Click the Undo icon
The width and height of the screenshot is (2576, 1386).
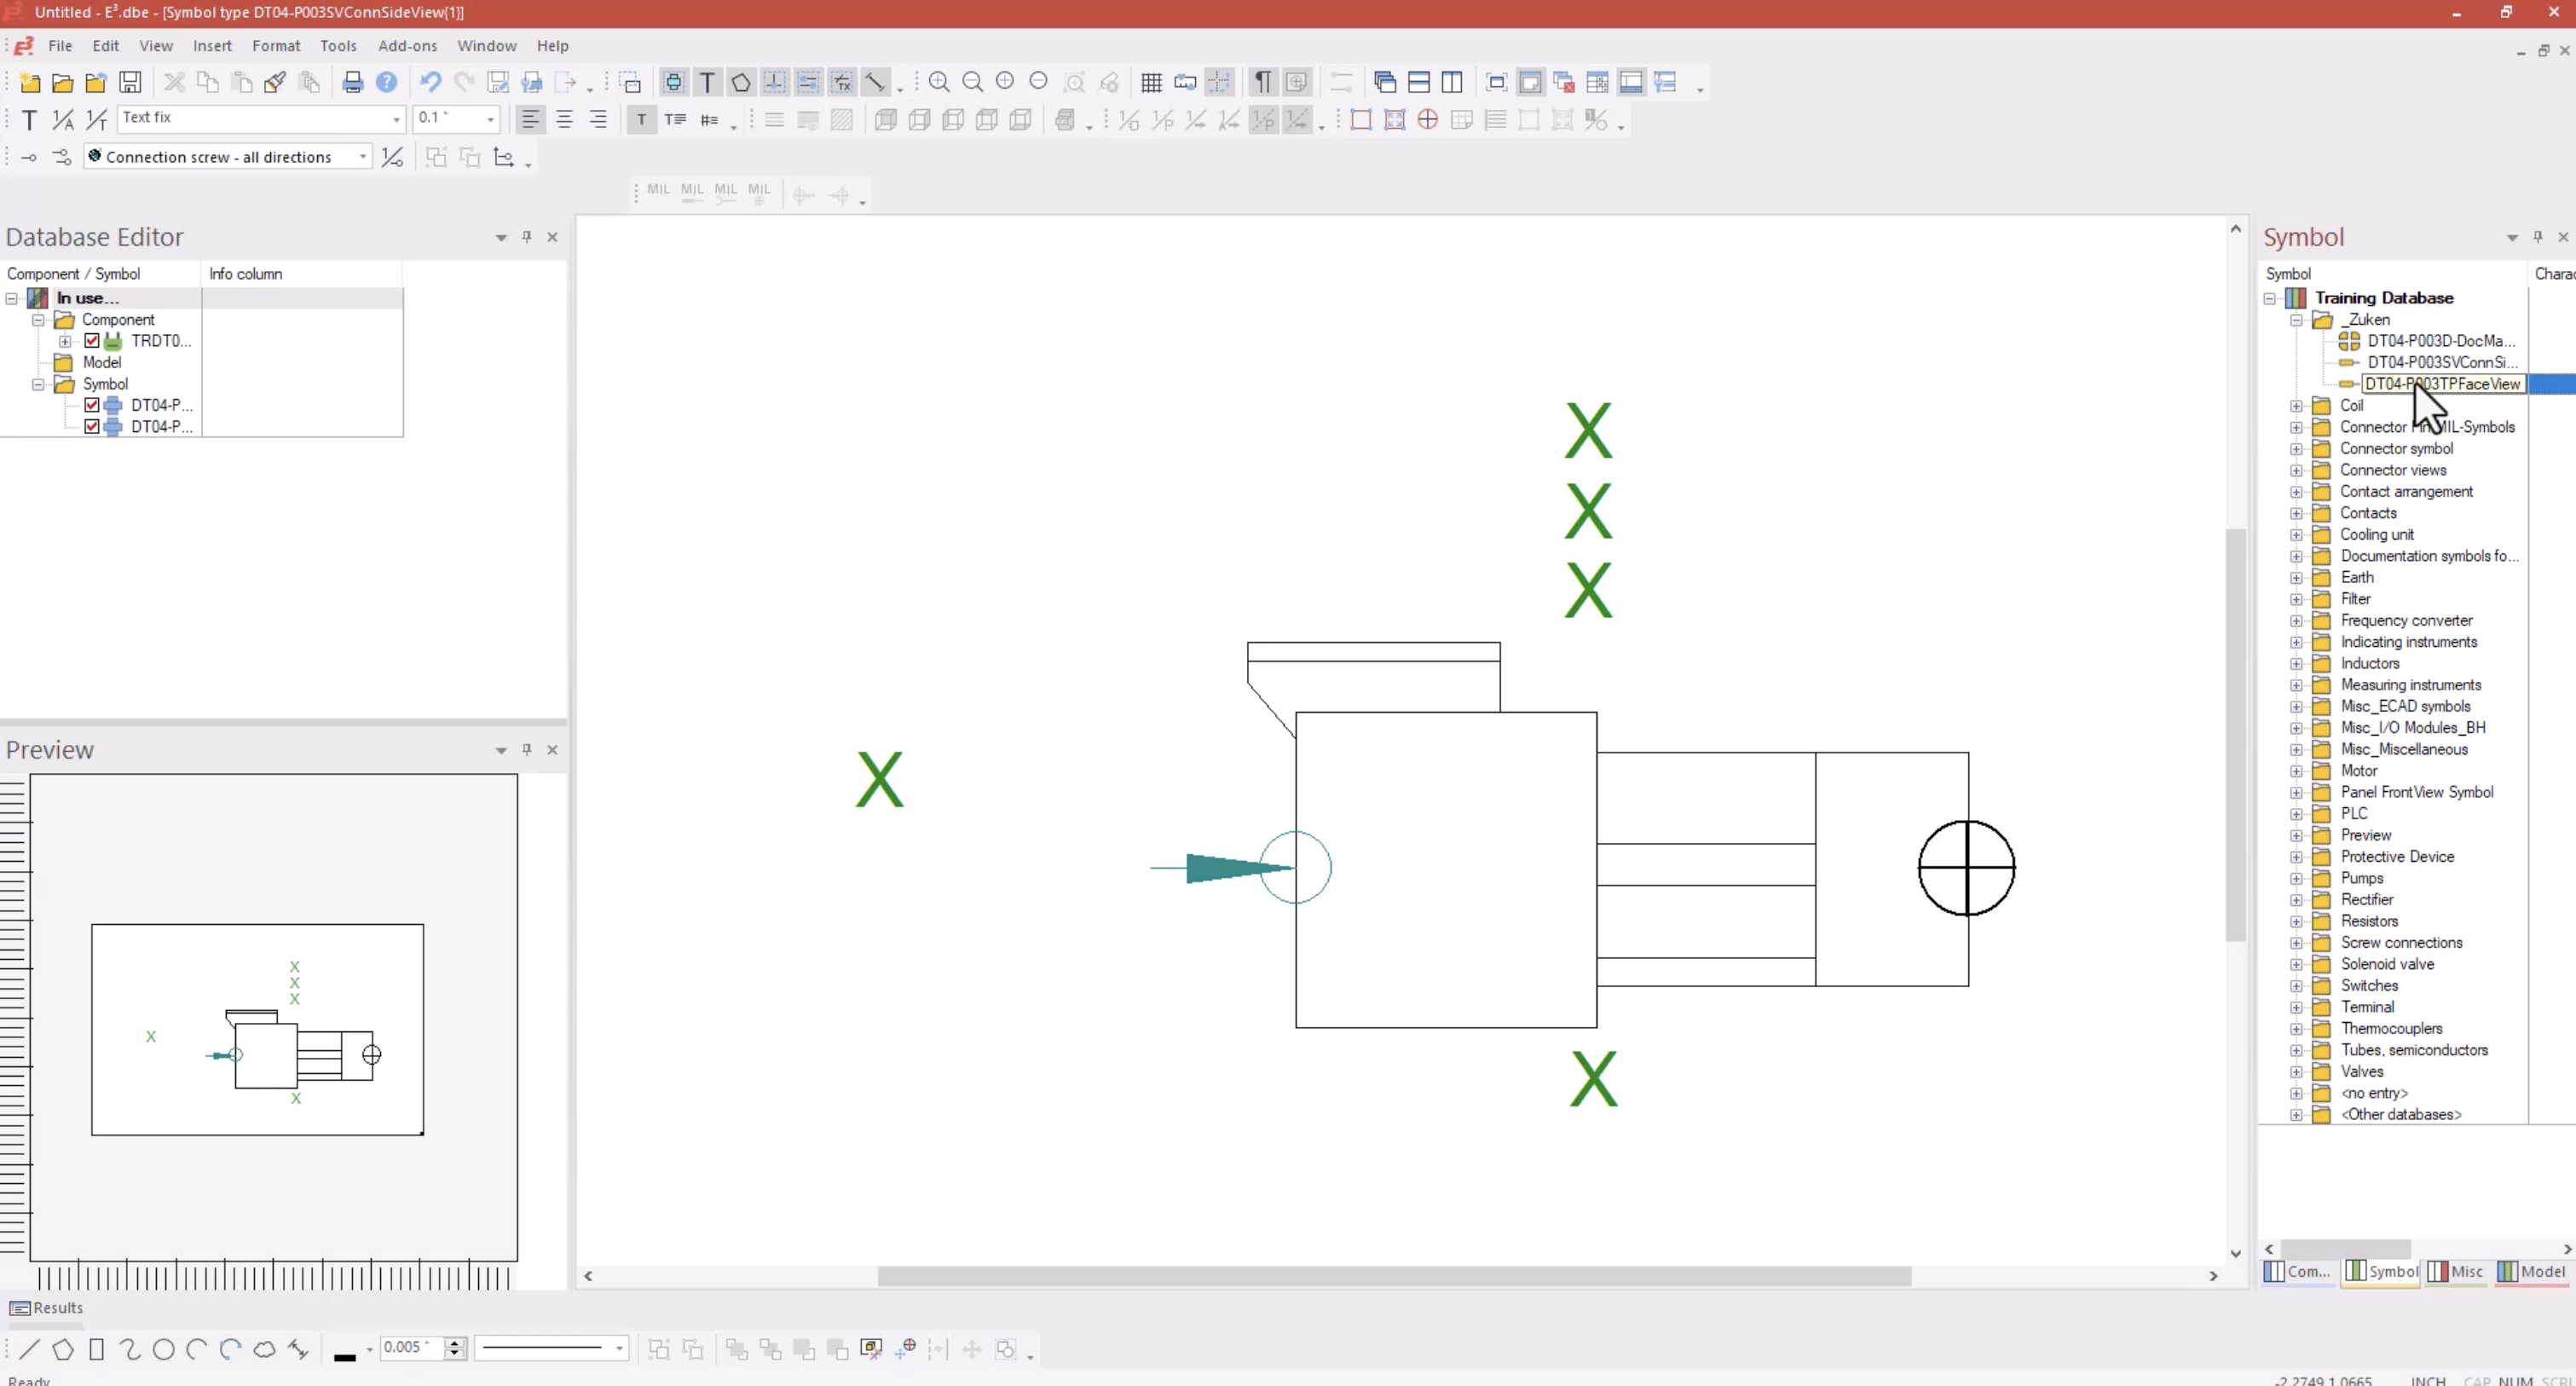pos(430,81)
